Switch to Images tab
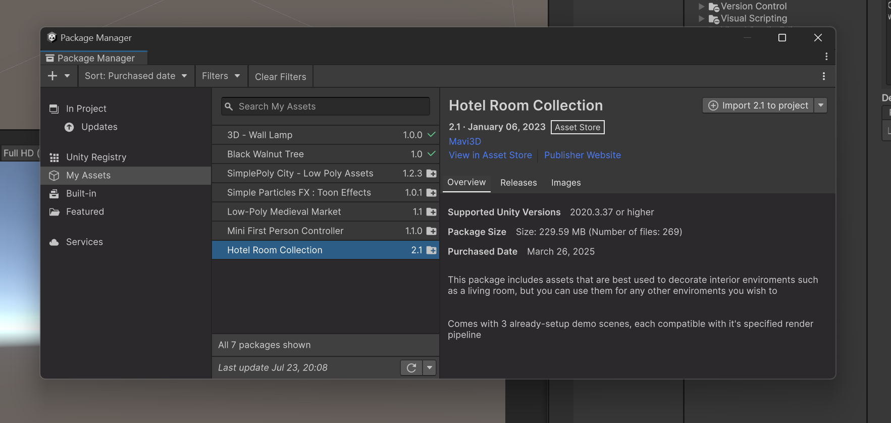 [x=566, y=183]
